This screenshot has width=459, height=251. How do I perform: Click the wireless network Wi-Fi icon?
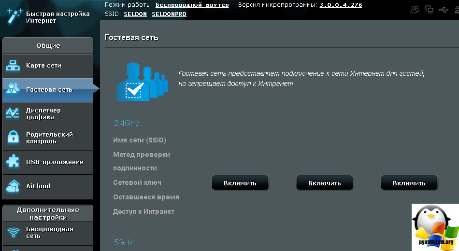(14, 233)
